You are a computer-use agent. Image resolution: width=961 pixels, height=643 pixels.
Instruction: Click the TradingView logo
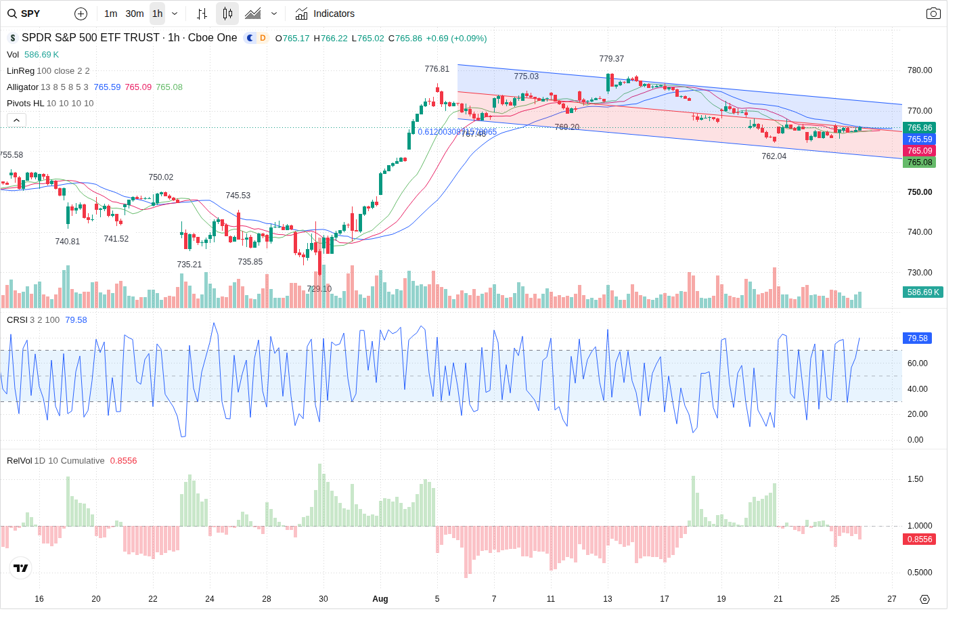coord(21,568)
